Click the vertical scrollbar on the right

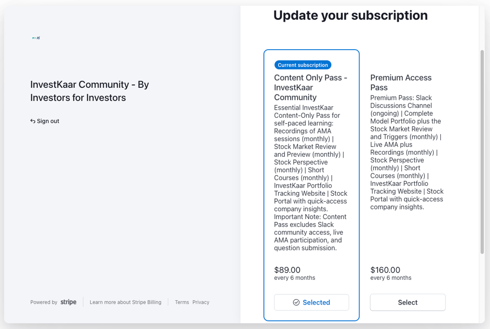coord(482,150)
